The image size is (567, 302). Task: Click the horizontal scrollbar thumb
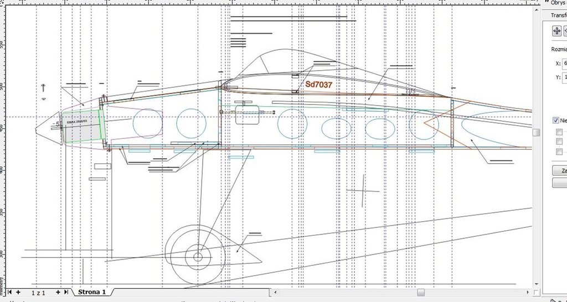tap(421, 292)
